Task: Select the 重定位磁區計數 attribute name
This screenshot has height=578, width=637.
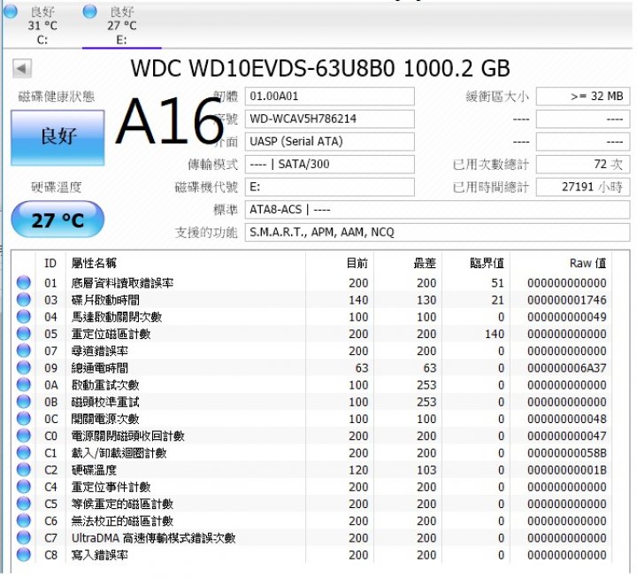Action: [111, 334]
